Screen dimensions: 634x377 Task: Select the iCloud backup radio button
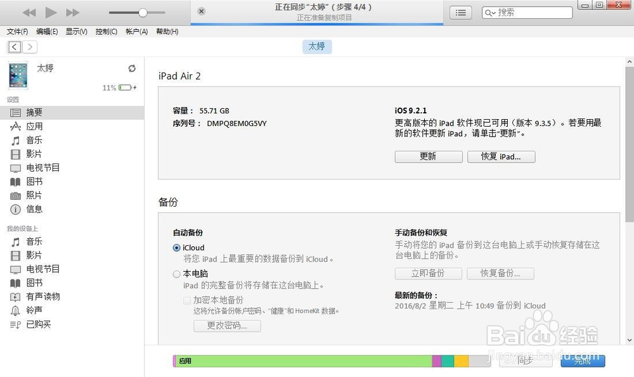click(176, 248)
